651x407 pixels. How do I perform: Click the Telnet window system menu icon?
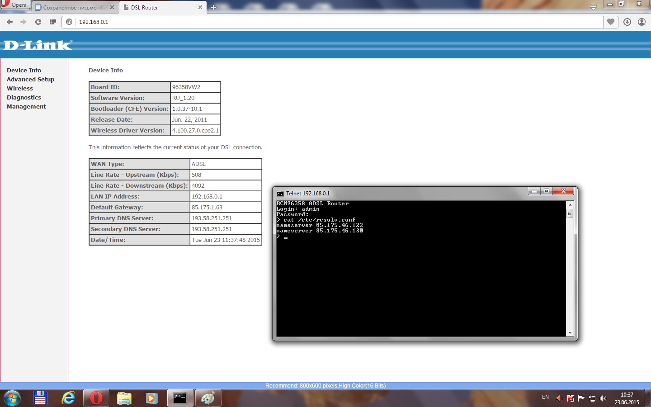click(280, 194)
